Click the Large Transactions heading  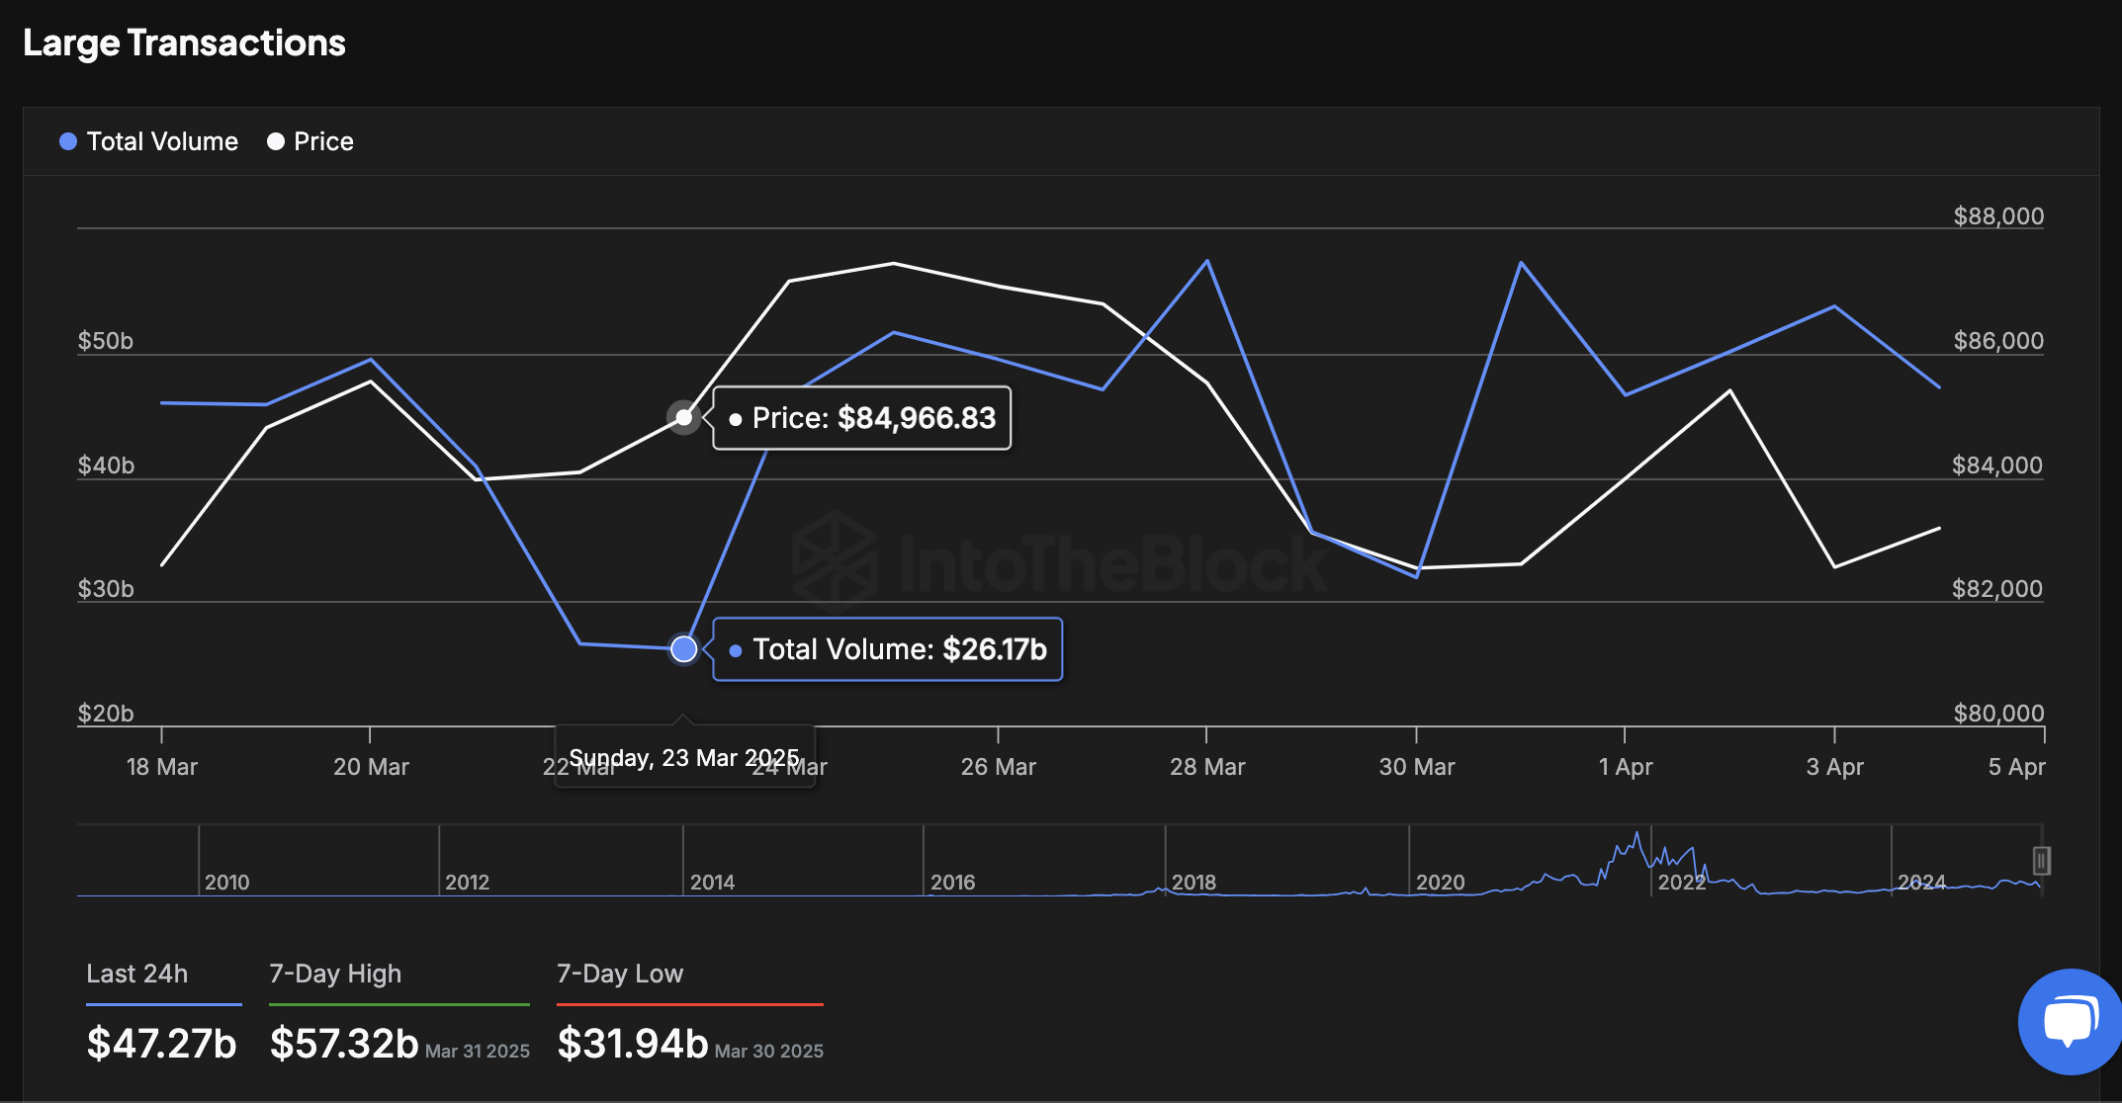(x=185, y=43)
